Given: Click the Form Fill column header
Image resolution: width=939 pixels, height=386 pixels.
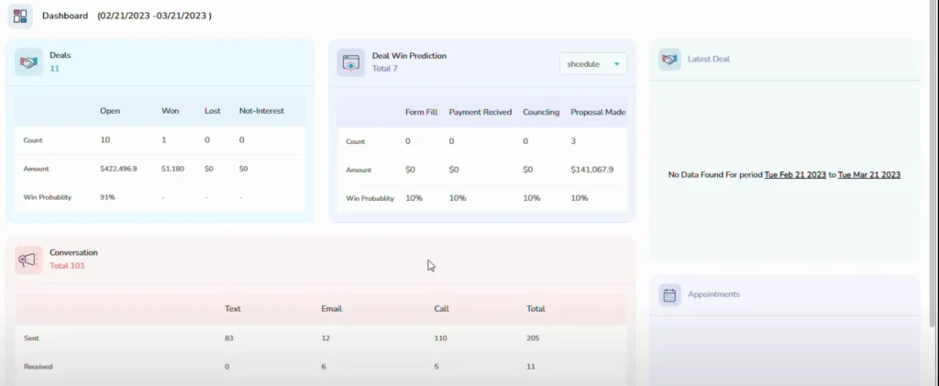Looking at the screenshot, I should [x=422, y=112].
